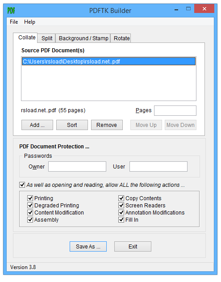Screen dimensions: 221x282
Task: Close the PDFTK Builder window
Action: (x=204, y=8)
